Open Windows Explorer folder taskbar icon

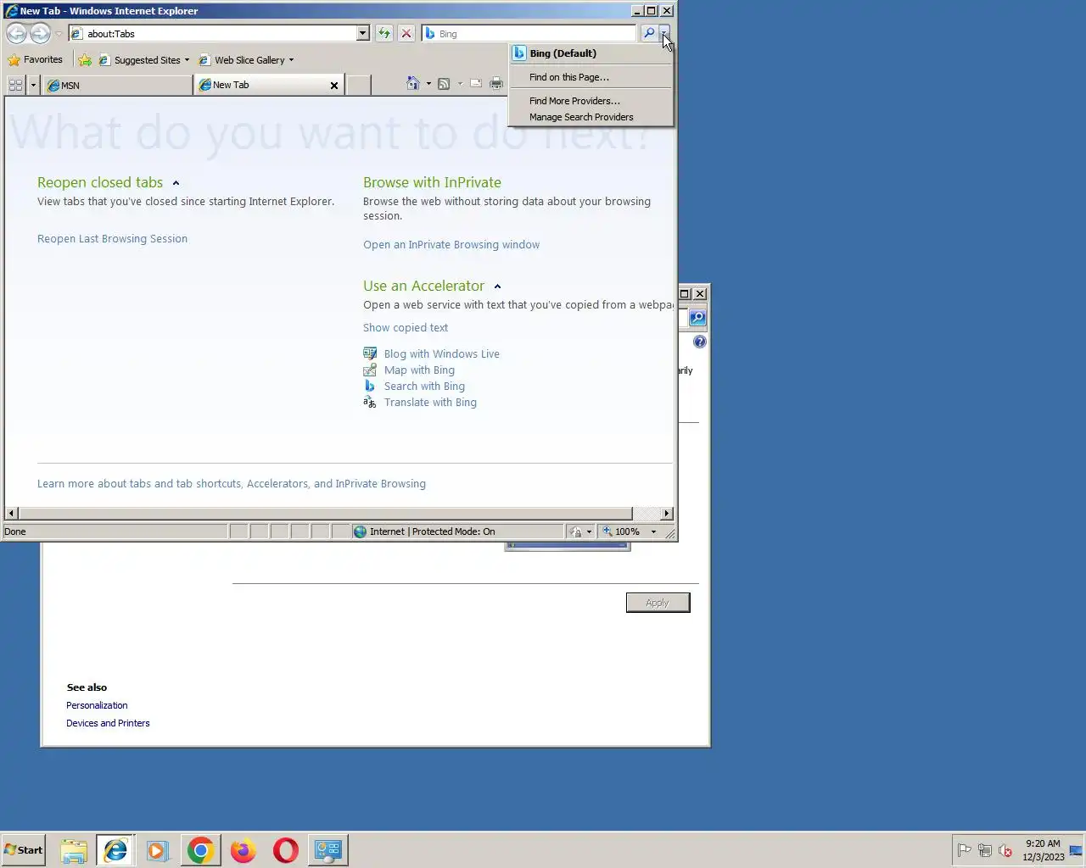point(74,850)
